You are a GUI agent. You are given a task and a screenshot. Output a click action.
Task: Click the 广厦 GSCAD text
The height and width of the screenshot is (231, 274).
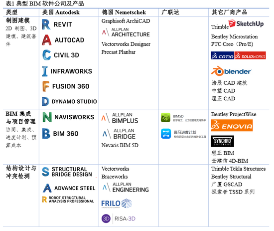point(227,184)
